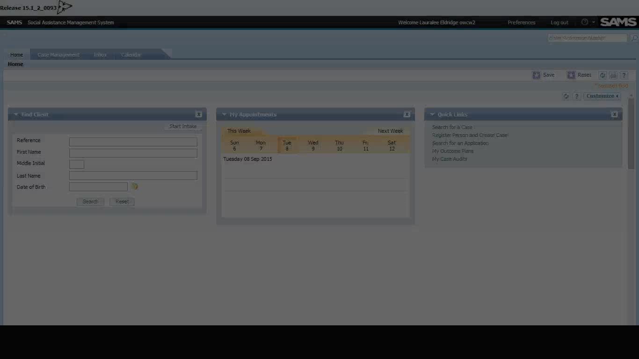Click the reference number search magnifier icon
The height and width of the screenshot is (359, 639).
[x=634, y=38]
